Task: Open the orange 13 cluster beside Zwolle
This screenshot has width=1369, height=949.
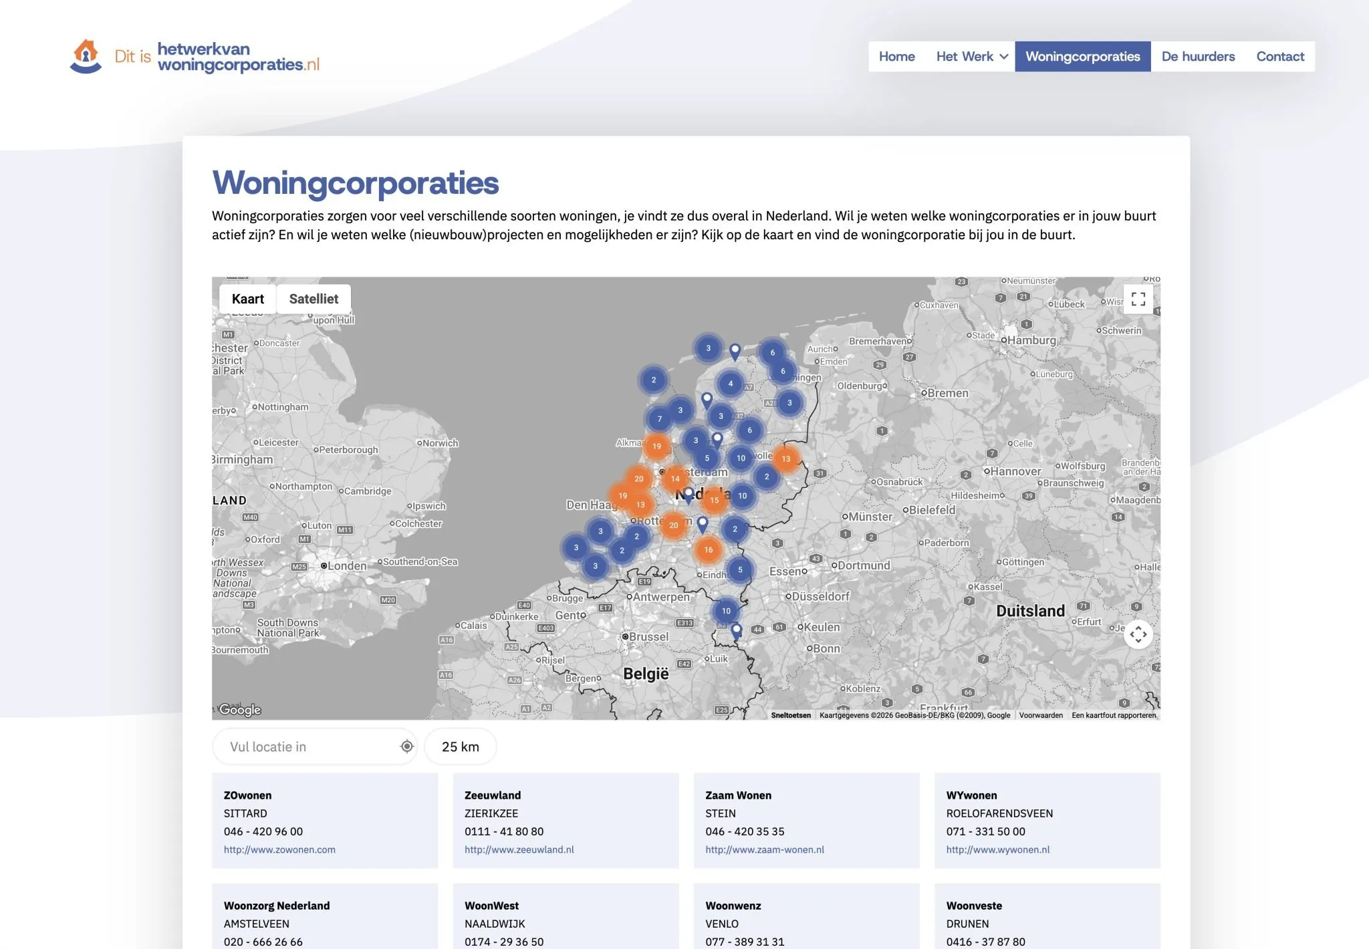Action: (x=786, y=458)
